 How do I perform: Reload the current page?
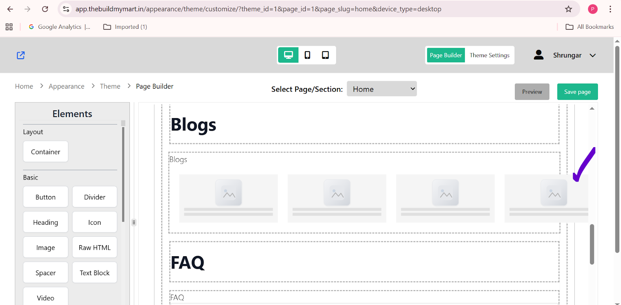click(x=45, y=9)
